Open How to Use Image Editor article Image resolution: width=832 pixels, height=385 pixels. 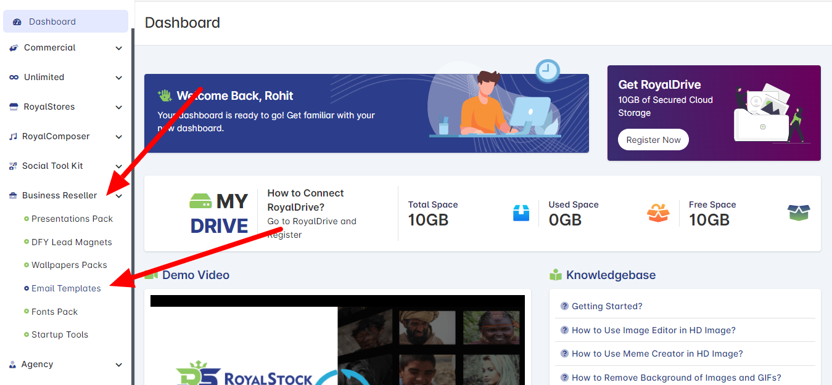pos(654,330)
